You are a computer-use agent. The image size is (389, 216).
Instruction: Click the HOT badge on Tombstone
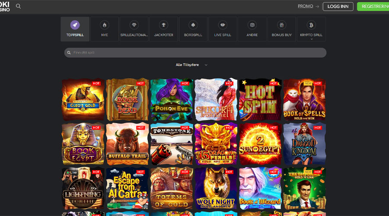(x=185, y=128)
